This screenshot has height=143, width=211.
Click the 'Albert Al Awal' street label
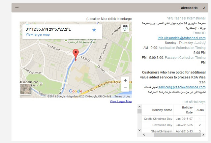click(32, 71)
